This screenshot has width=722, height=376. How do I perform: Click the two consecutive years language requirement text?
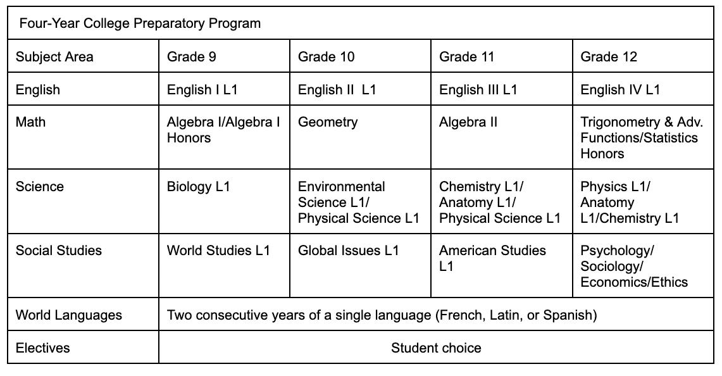click(382, 315)
